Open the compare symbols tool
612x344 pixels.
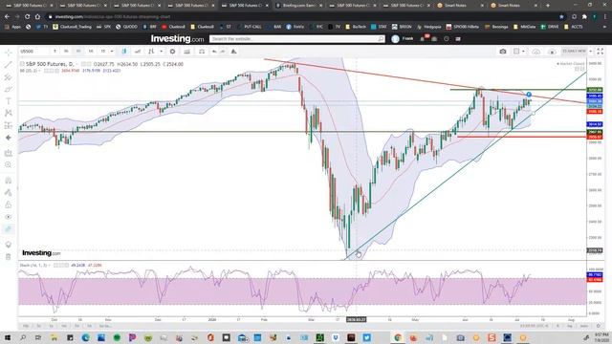click(x=138, y=52)
